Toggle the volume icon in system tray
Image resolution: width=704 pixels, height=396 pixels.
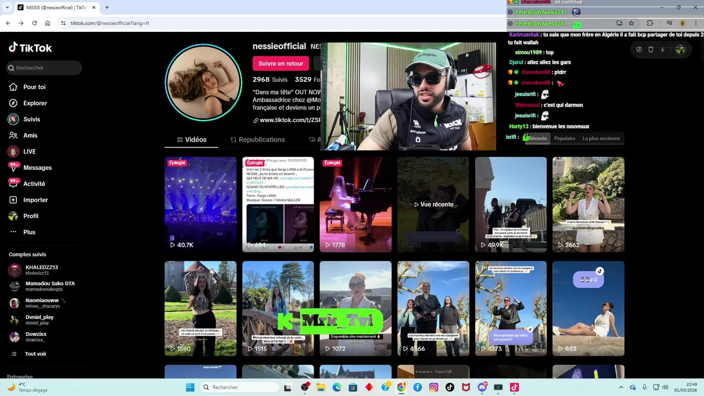pos(664,387)
